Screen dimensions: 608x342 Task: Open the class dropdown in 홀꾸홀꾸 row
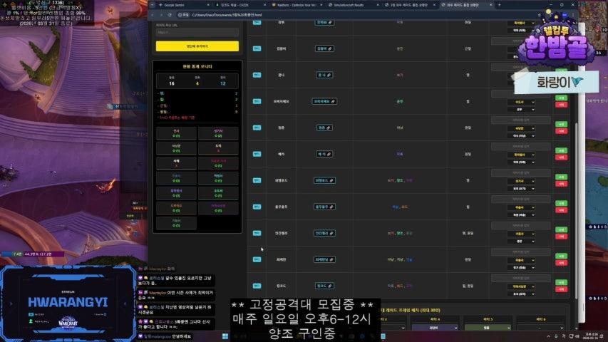click(x=521, y=207)
